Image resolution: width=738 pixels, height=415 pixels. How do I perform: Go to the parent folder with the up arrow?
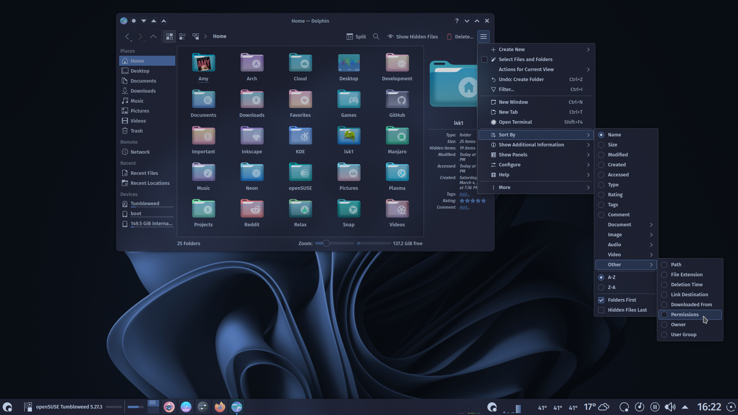tap(153, 37)
